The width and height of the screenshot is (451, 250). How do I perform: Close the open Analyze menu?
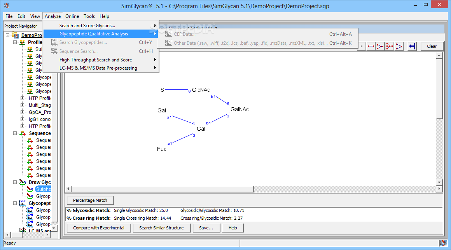[x=52, y=16]
